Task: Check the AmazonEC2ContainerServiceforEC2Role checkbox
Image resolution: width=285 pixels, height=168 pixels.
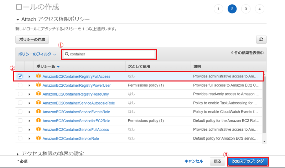Action: click(20, 120)
